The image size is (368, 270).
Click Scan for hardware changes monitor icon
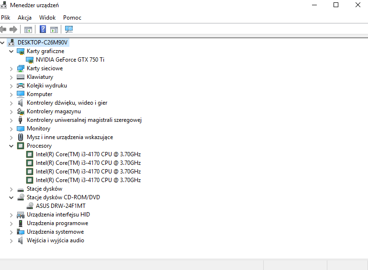(x=69, y=29)
